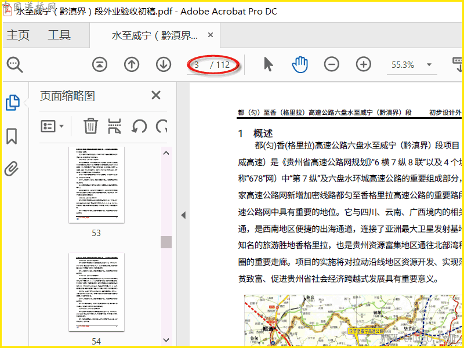This screenshot has width=464, height=348.
Task: Zoom out with the minus button
Action: [x=331, y=64]
